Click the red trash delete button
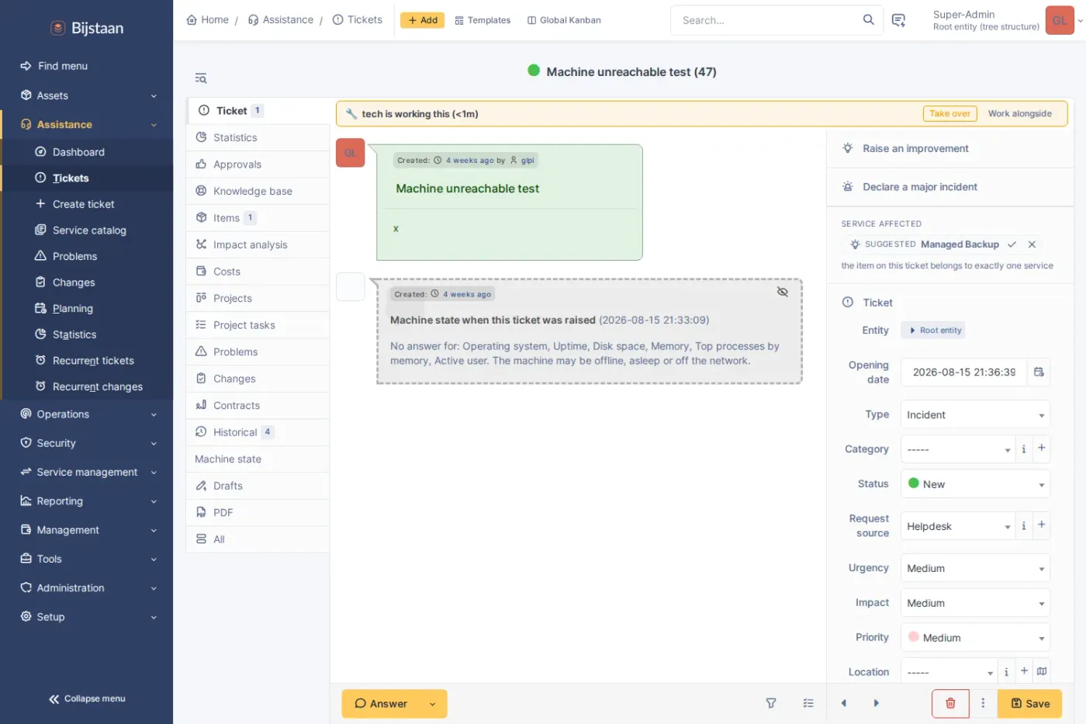Screen dimensions: 1086x724 (950, 703)
